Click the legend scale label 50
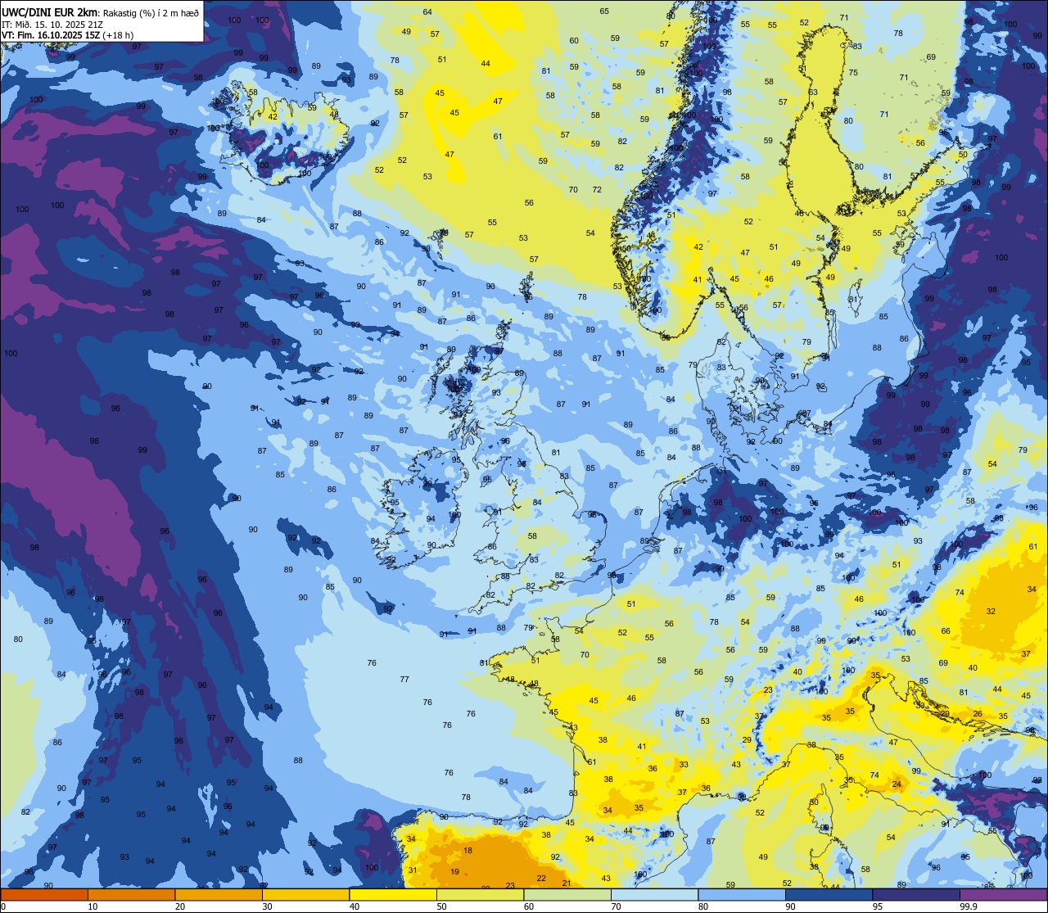1048x913 pixels. [441, 906]
